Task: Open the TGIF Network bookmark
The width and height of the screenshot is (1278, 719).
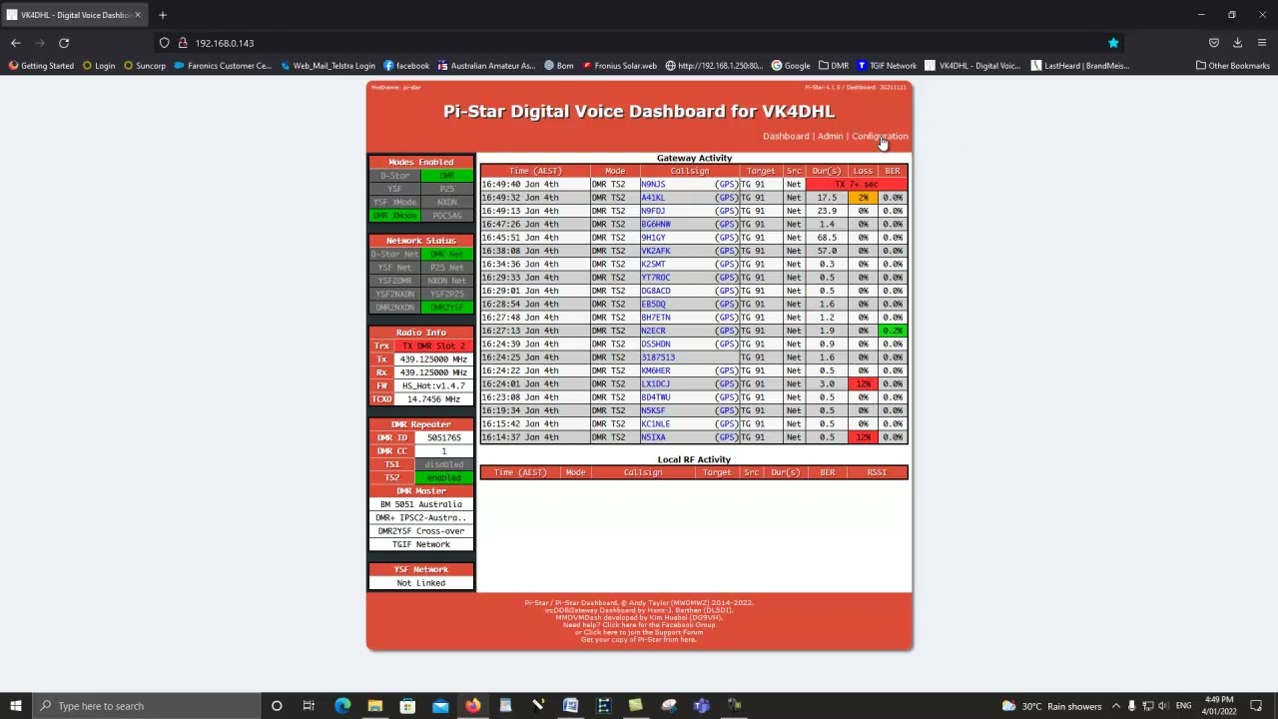Action: coord(887,66)
